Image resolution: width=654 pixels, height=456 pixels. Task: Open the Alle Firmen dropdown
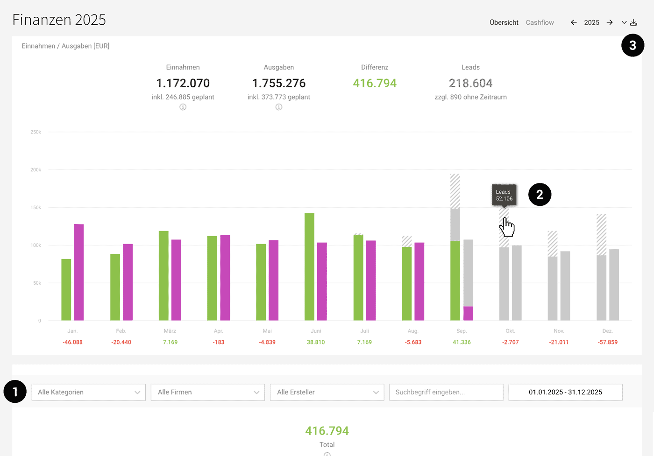click(208, 392)
